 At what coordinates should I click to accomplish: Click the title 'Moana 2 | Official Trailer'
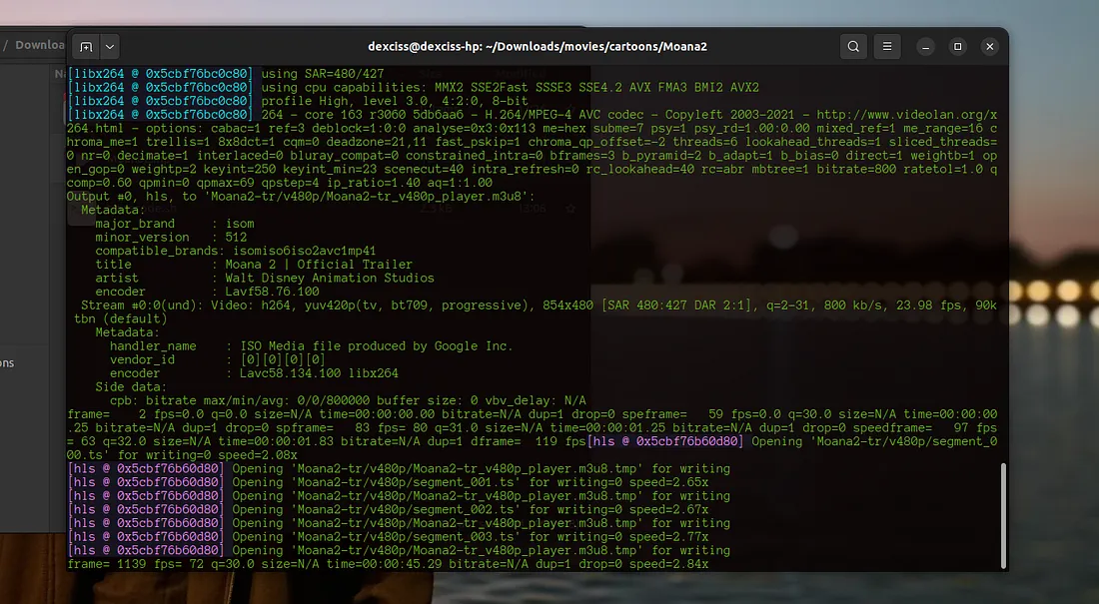click(x=319, y=265)
